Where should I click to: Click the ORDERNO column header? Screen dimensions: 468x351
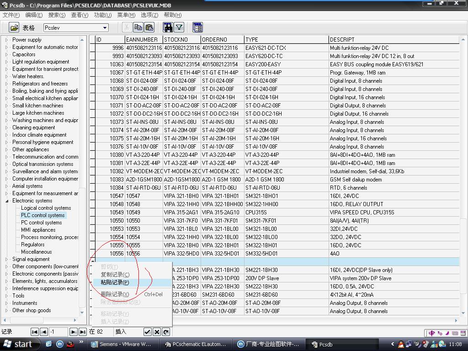pyautogui.click(x=223, y=40)
